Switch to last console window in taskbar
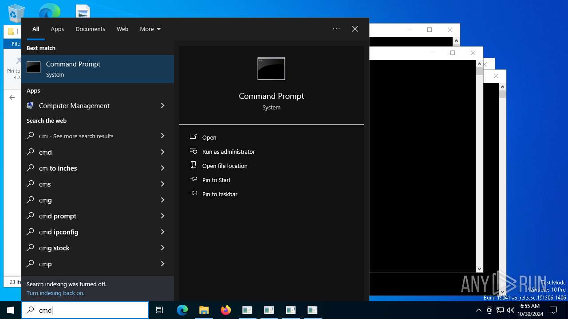The width and height of the screenshot is (568, 319). click(x=312, y=310)
